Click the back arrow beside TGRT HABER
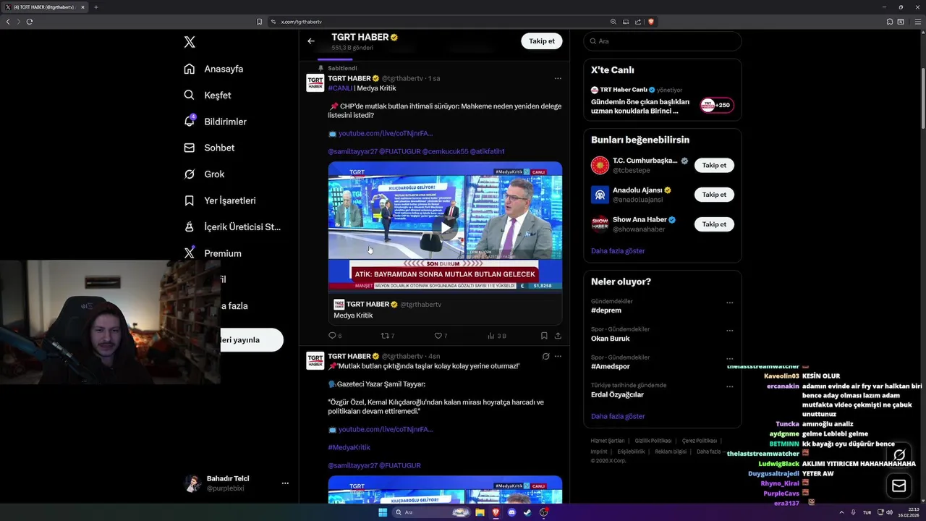 click(x=311, y=41)
